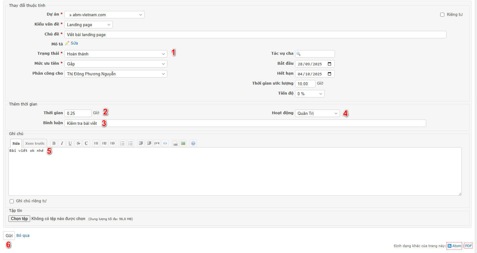Toggle bold formatting in the notes toolbar
Image resolution: width=477 pixels, height=253 pixels.
point(54,143)
